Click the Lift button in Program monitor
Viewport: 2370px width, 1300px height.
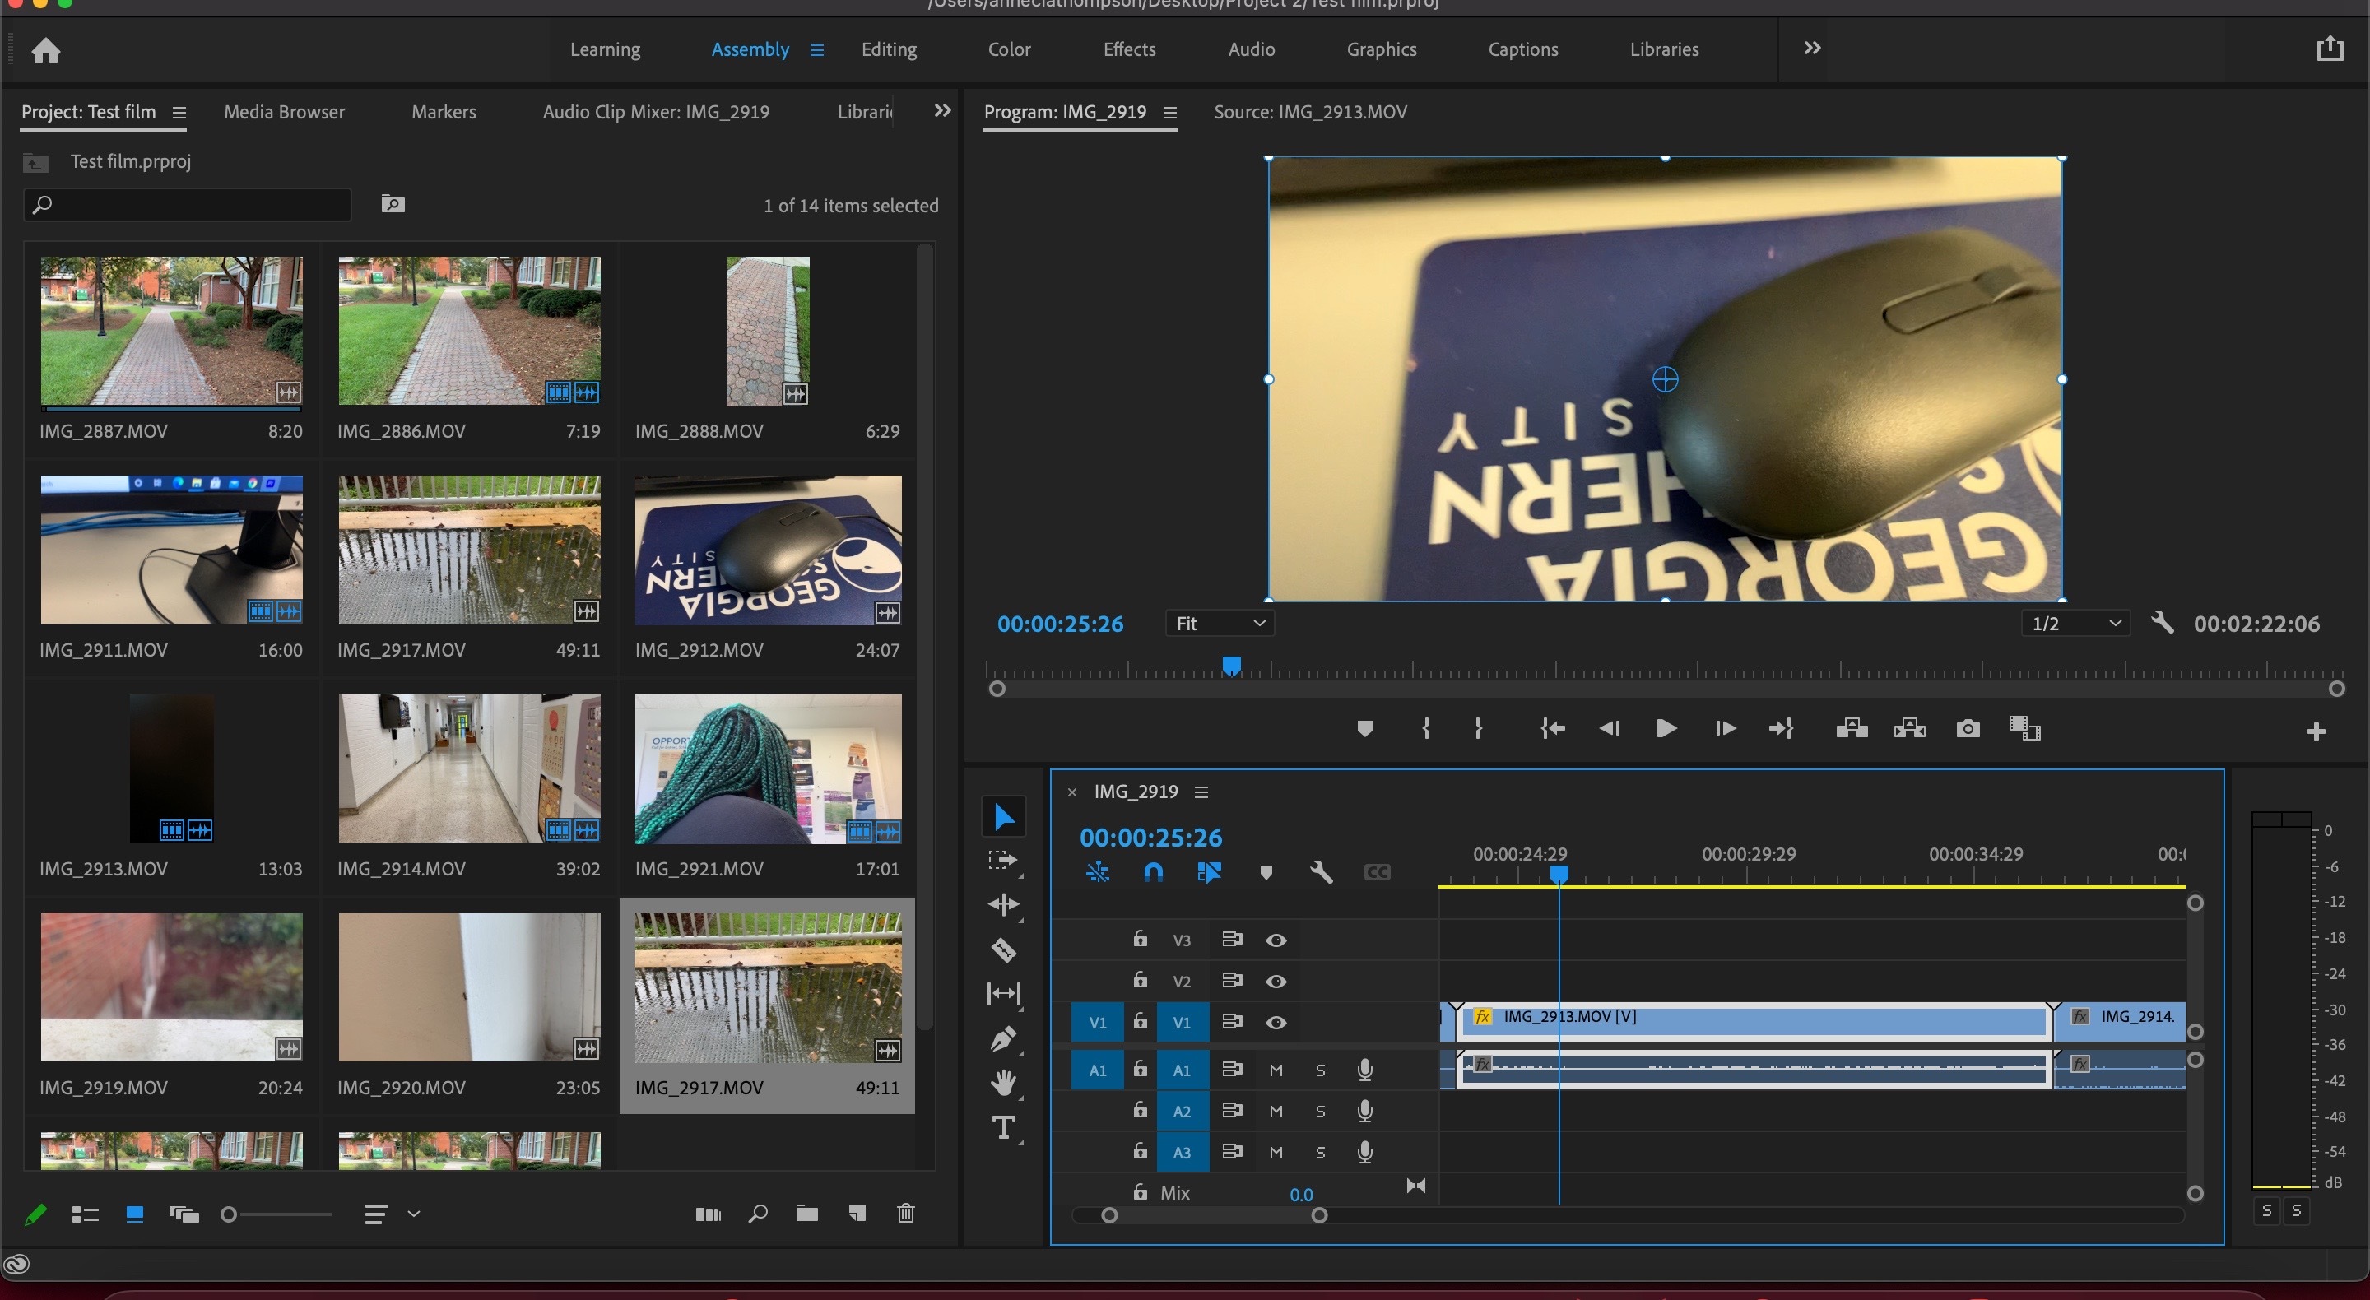[1851, 729]
